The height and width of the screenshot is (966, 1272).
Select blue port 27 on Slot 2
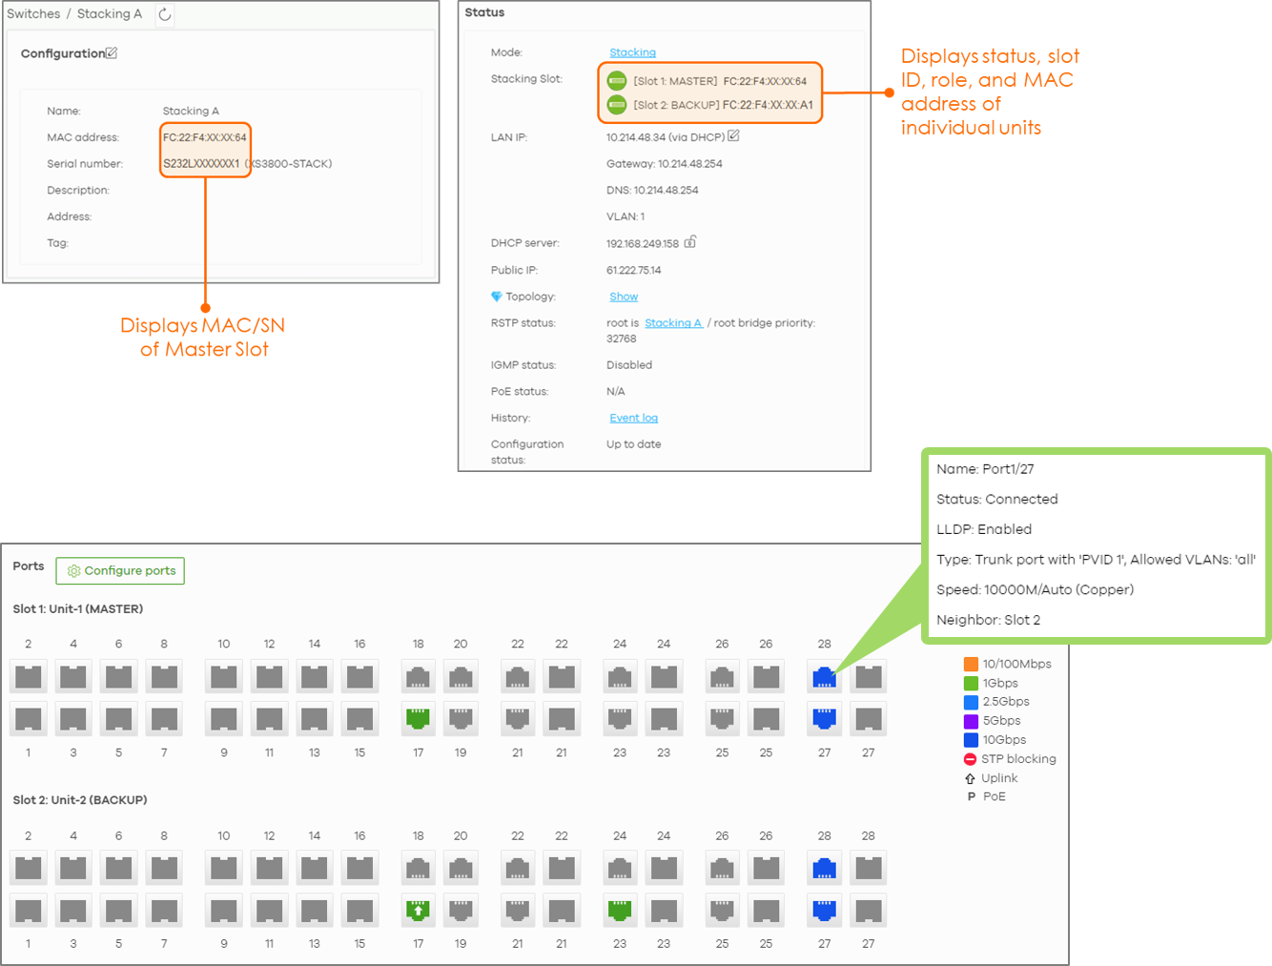tap(824, 910)
